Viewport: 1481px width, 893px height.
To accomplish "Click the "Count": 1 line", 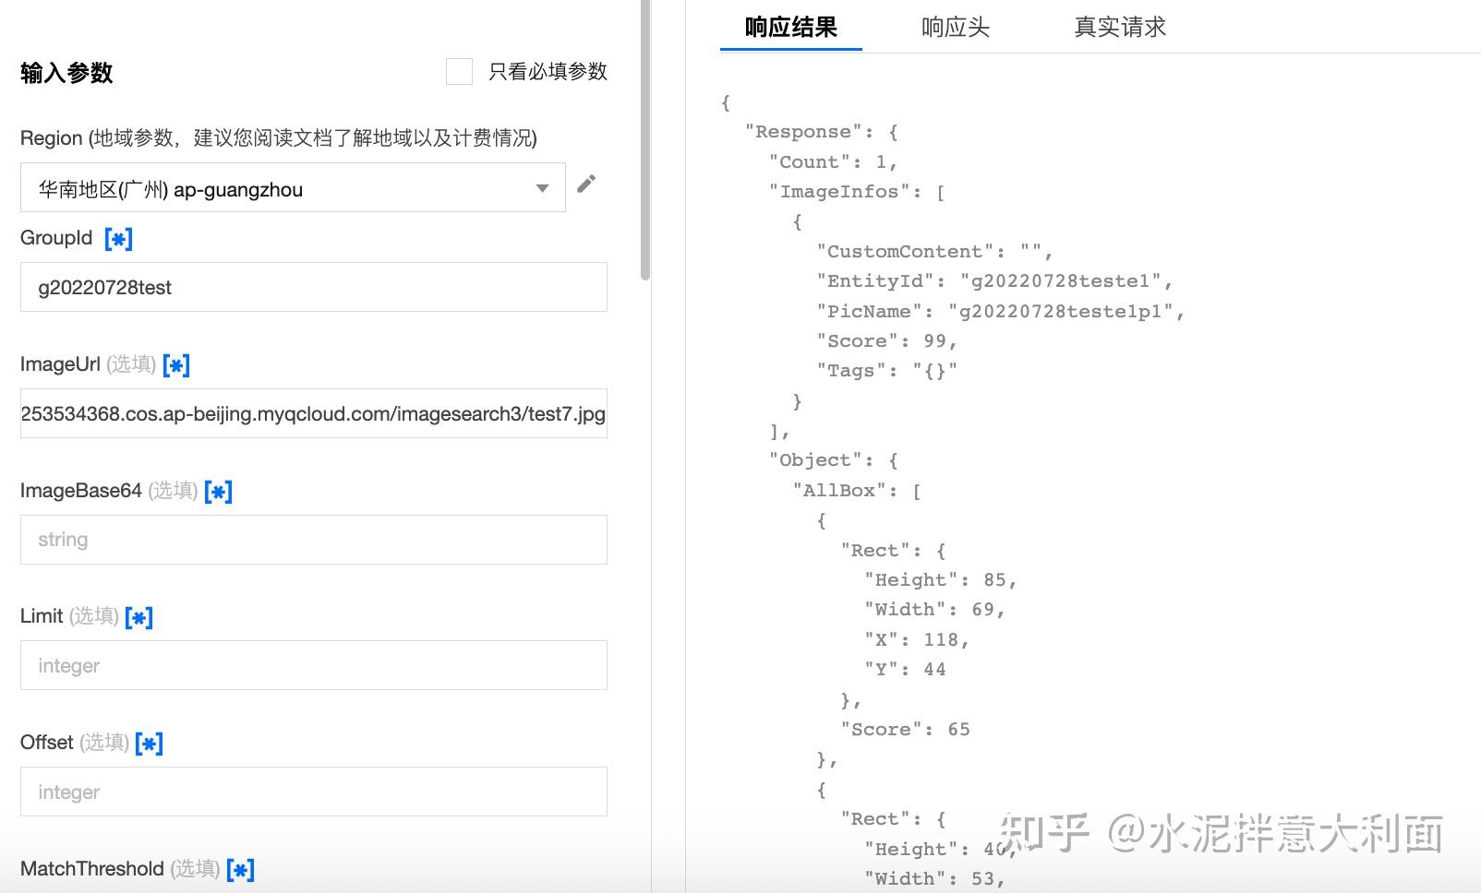I will tap(833, 162).
